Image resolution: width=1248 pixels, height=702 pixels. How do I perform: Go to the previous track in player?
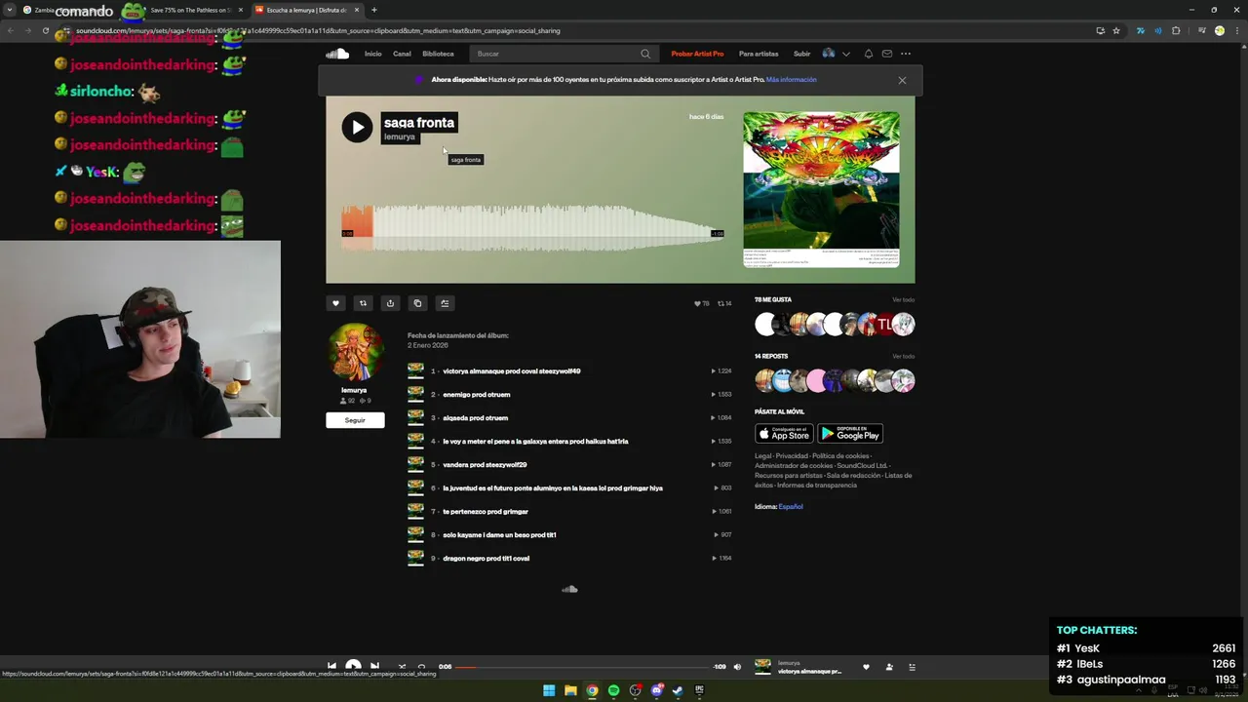pos(331,667)
